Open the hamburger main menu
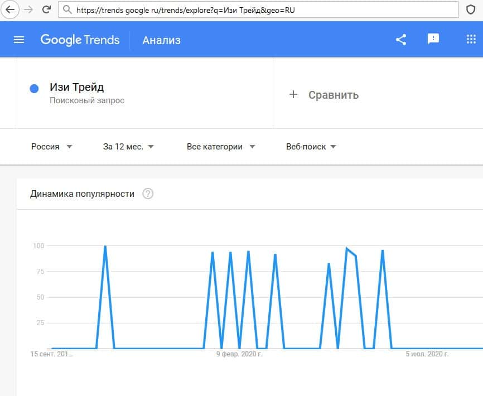The image size is (483, 396). pos(19,40)
